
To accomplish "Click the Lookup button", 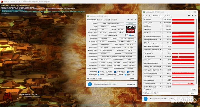I will [x=131, y=24].
